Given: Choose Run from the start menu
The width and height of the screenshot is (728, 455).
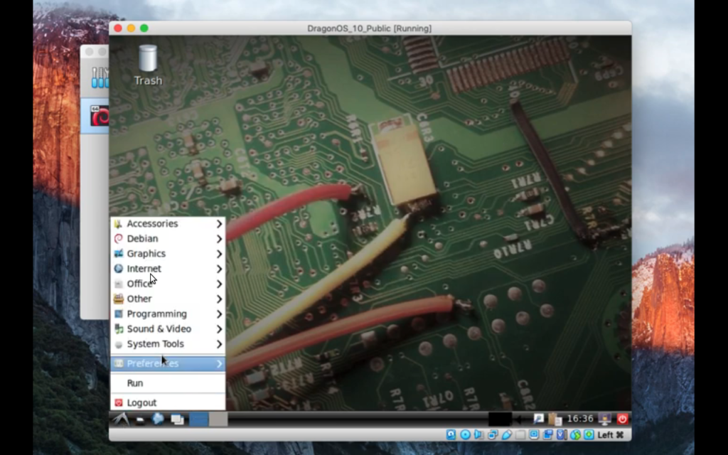Looking at the screenshot, I should pos(168,383).
